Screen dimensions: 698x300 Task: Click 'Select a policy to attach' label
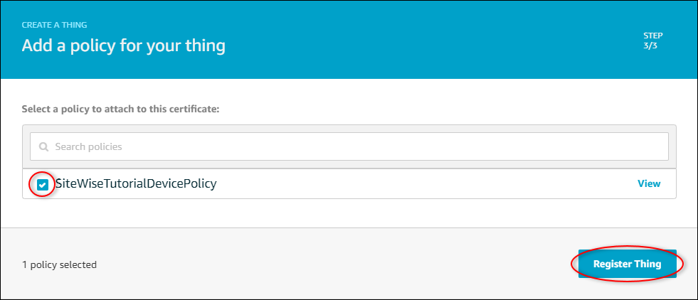[120, 109]
